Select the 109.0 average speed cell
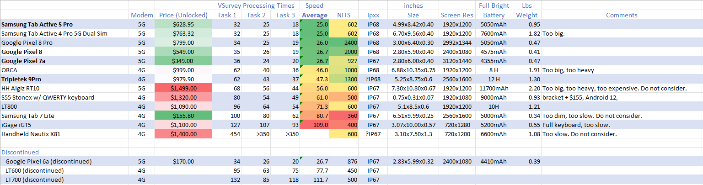703x185 pixels. 314,125
